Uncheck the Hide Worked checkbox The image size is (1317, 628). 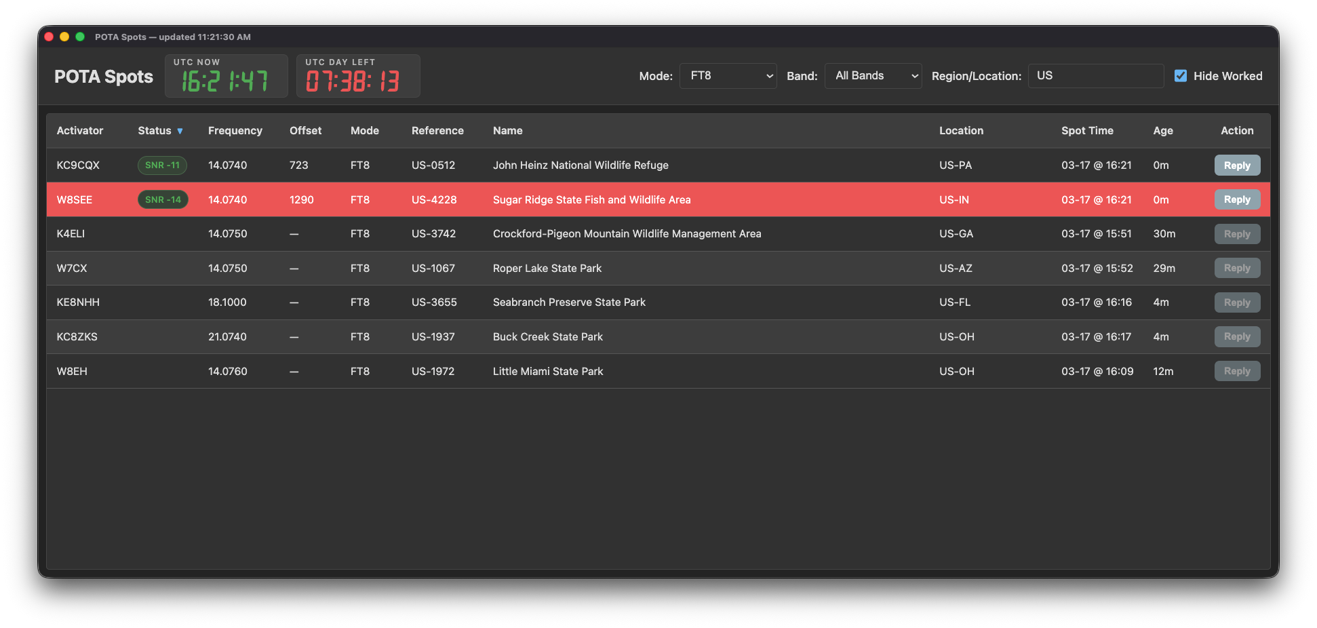click(x=1181, y=76)
